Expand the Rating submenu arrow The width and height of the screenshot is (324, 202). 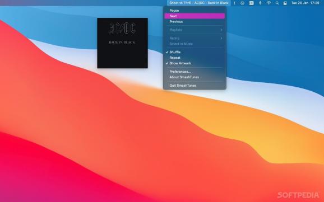click(x=221, y=38)
